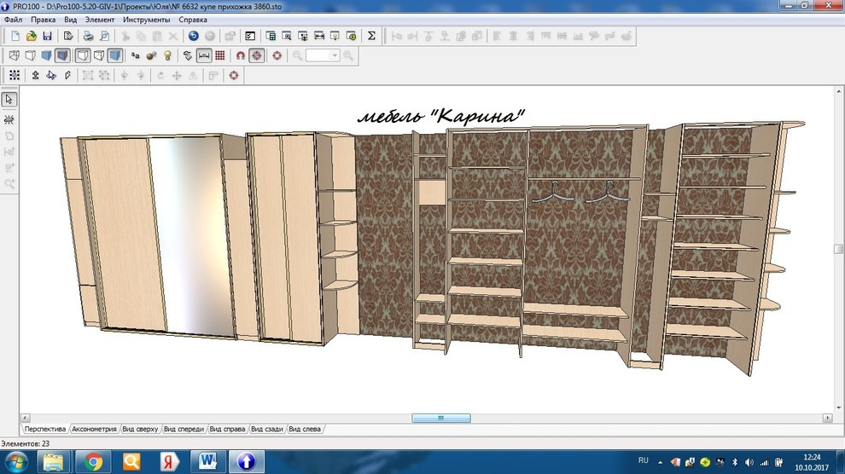This screenshot has width=845, height=474.
Task: Click the New project icon
Action: 15,36
